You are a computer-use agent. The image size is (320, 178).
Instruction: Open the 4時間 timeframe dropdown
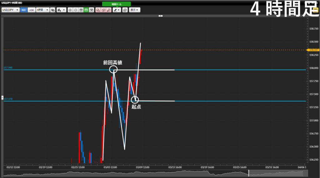[42, 10]
